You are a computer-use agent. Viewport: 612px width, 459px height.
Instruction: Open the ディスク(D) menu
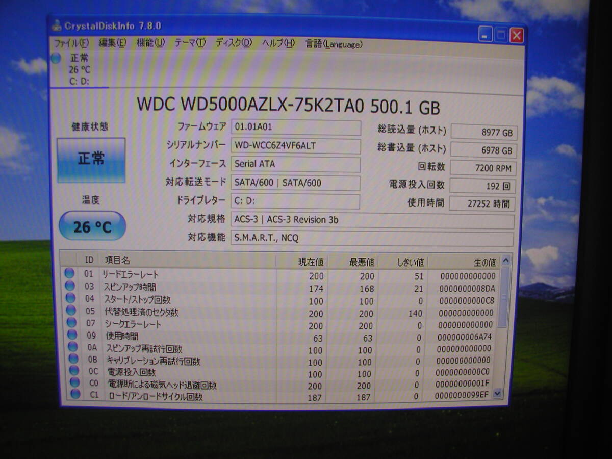point(234,43)
